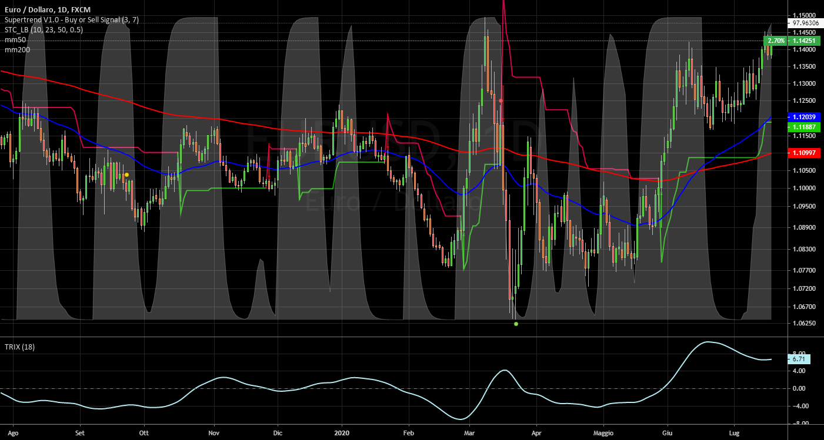824x440 pixels.
Task: Select the Supertrend V1.0 indicator label
Action: coord(72,20)
